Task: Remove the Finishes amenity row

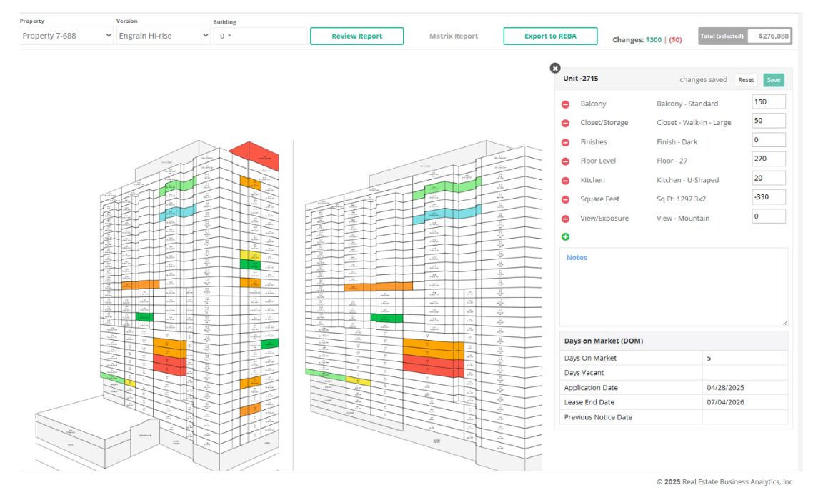Action: 565,142
